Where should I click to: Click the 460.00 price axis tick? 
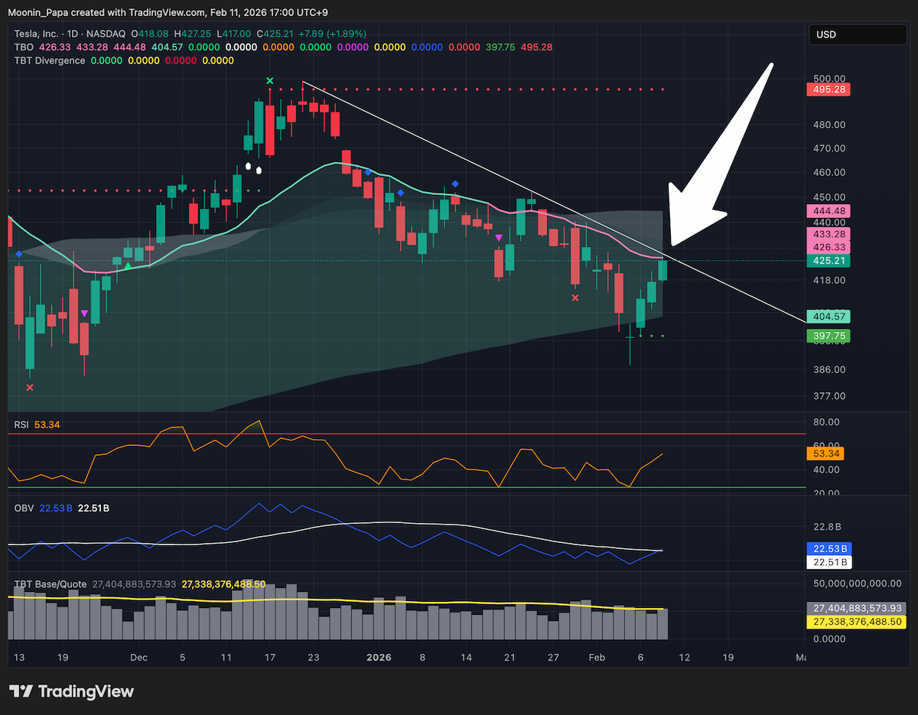[x=829, y=172]
